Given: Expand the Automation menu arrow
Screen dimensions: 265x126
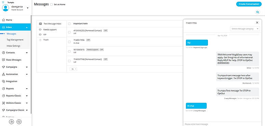Looking at the screenshot, I should [27, 74].
